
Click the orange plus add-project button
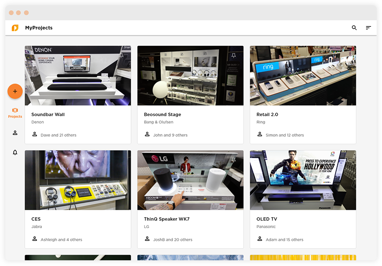15,91
